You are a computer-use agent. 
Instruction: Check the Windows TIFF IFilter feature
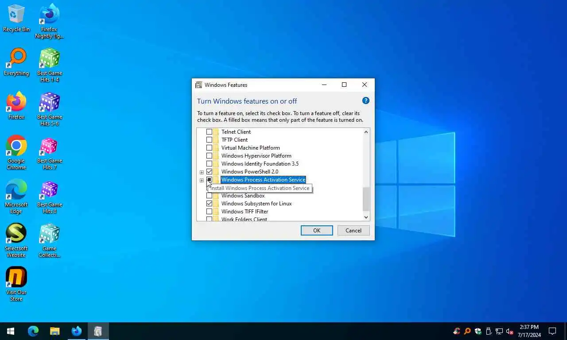click(209, 212)
